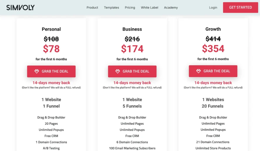Click 'Unlimited Store Products' in Growth plan
Image resolution: width=260 pixels, height=151 pixels.
tap(213, 148)
